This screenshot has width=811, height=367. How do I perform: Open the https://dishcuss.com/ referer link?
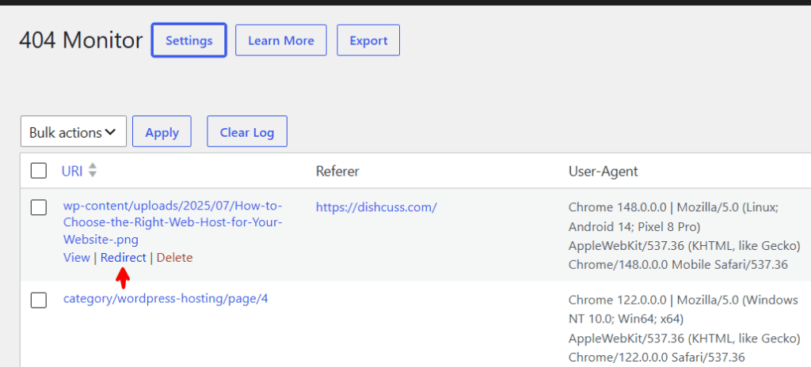(x=376, y=207)
